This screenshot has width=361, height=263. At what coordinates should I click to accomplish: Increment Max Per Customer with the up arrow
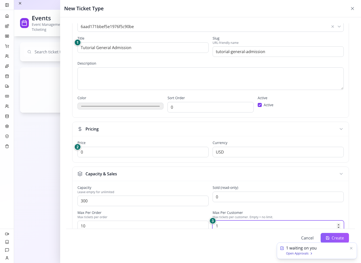[338, 224]
